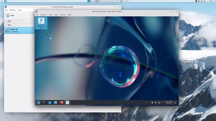Open File menu in the Fedora VM window

37,15
